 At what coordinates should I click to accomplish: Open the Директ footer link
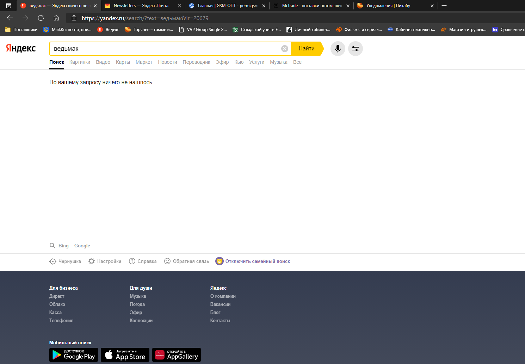coord(57,296)
